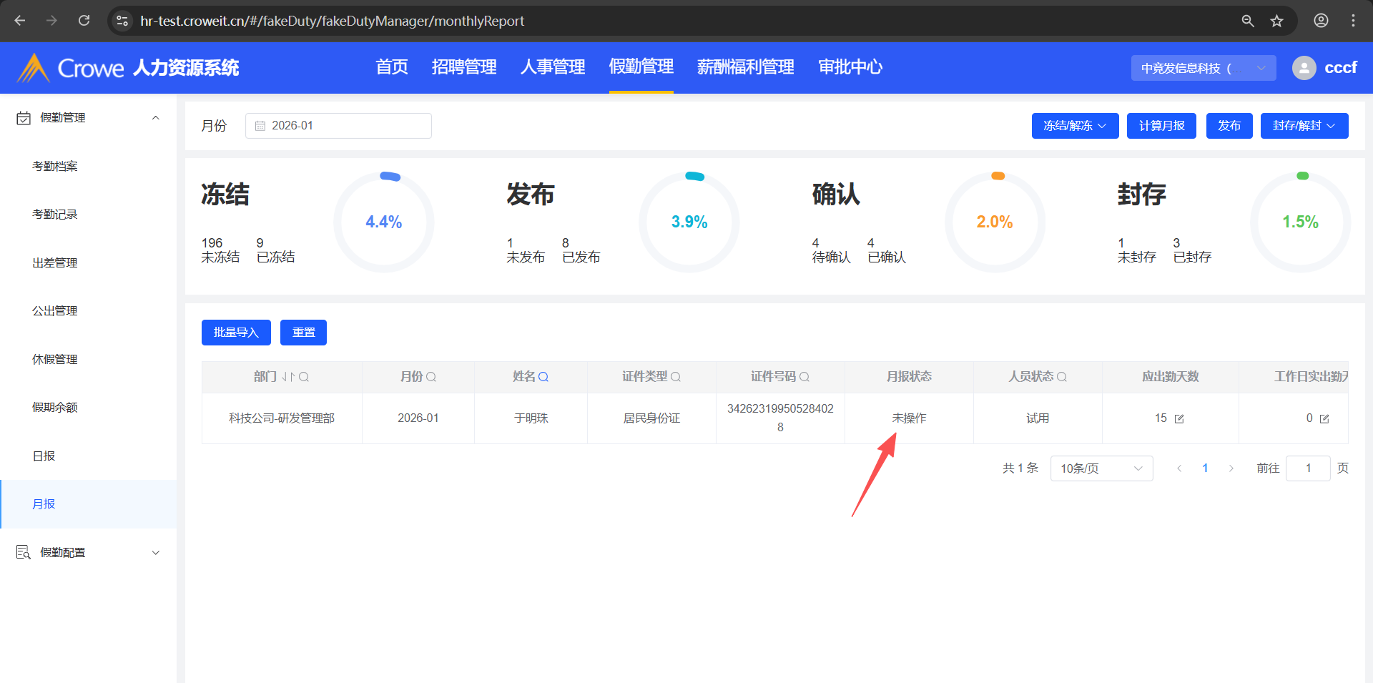The image size is (1373, 683).
Task: Click browser bookmark star icon
Action: tap(1276, 21)
